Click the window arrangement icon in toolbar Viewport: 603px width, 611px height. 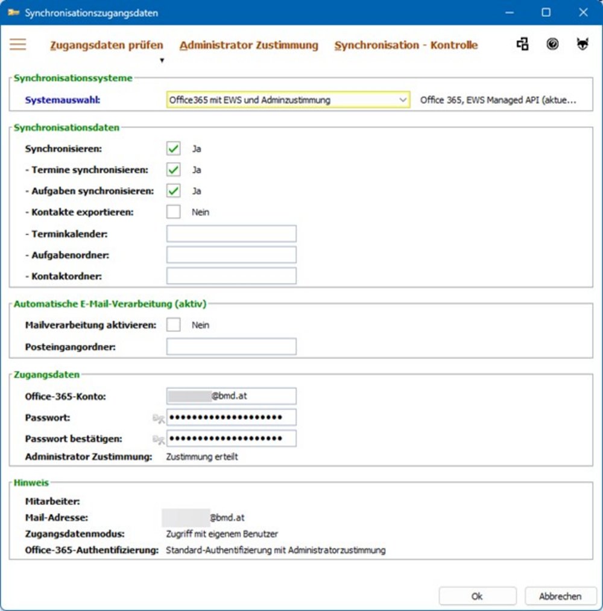(x=522, y=45)
